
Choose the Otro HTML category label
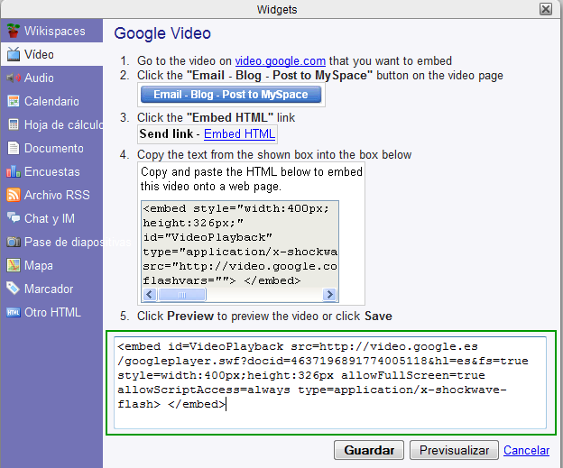tap(52, 312)
